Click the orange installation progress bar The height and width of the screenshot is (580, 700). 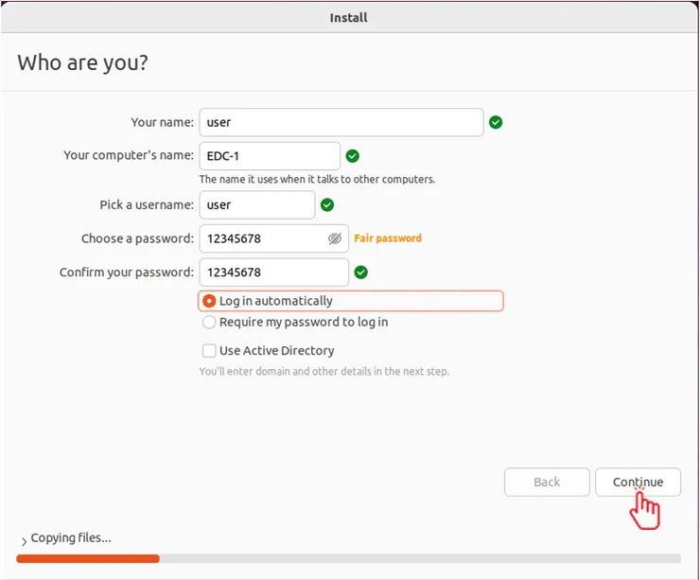pos(88,558)
